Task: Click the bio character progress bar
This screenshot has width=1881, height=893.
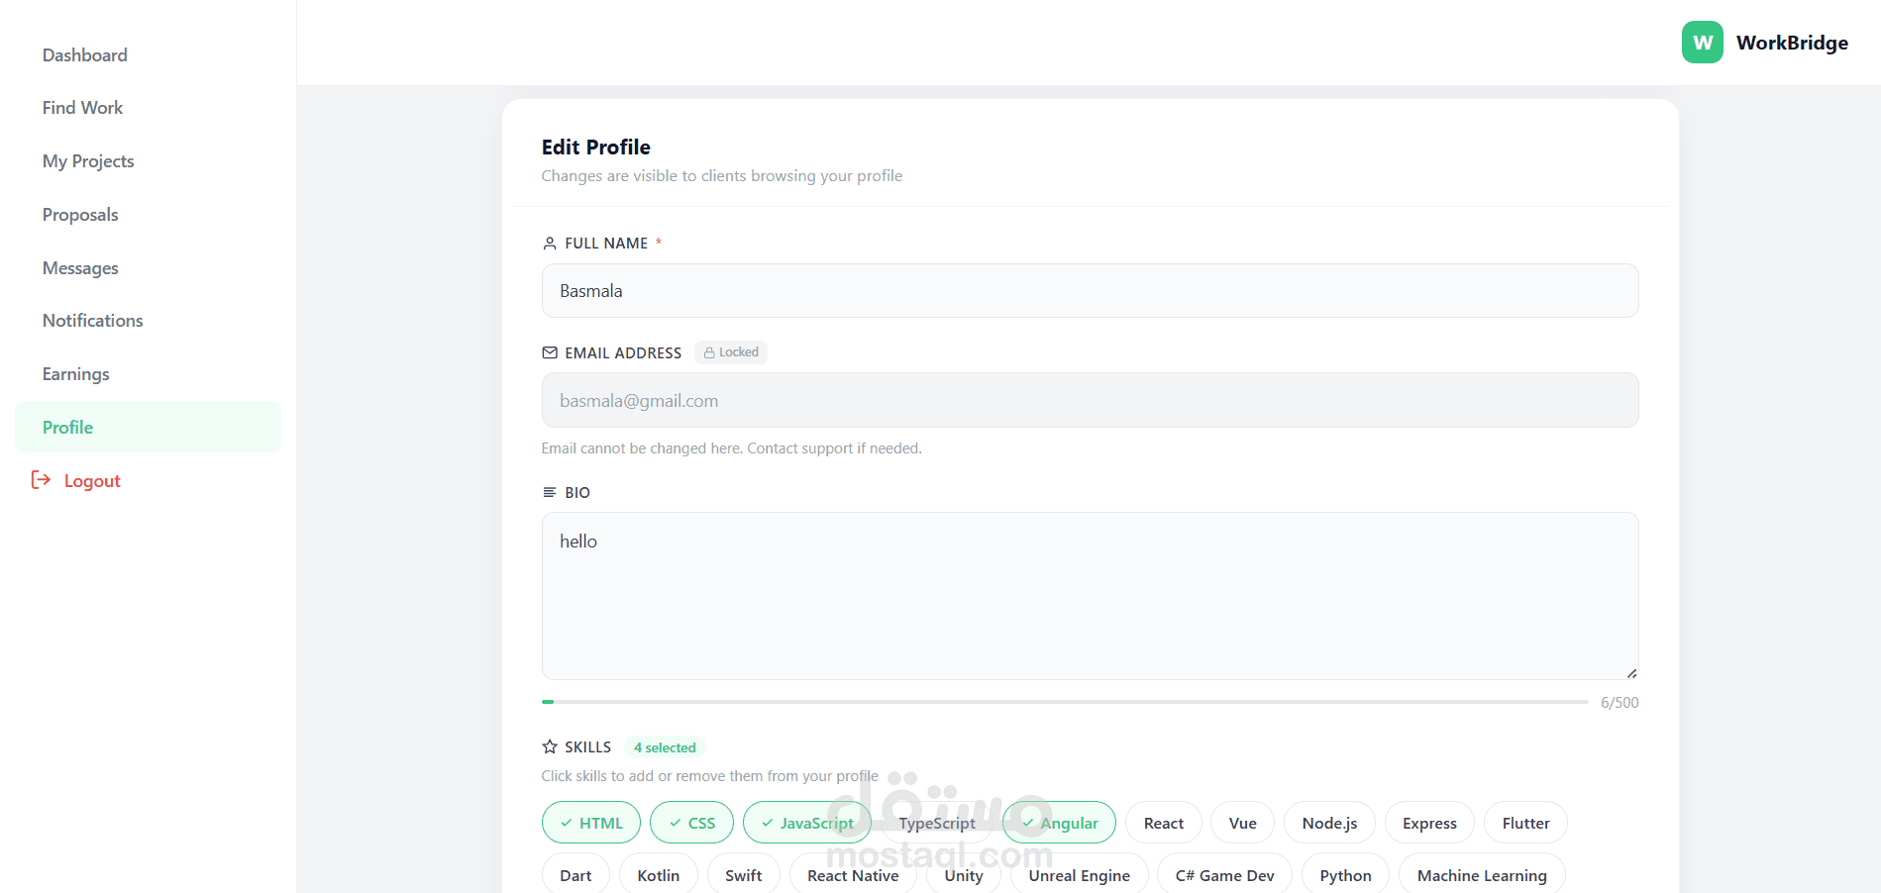Action: (1065, 702)
